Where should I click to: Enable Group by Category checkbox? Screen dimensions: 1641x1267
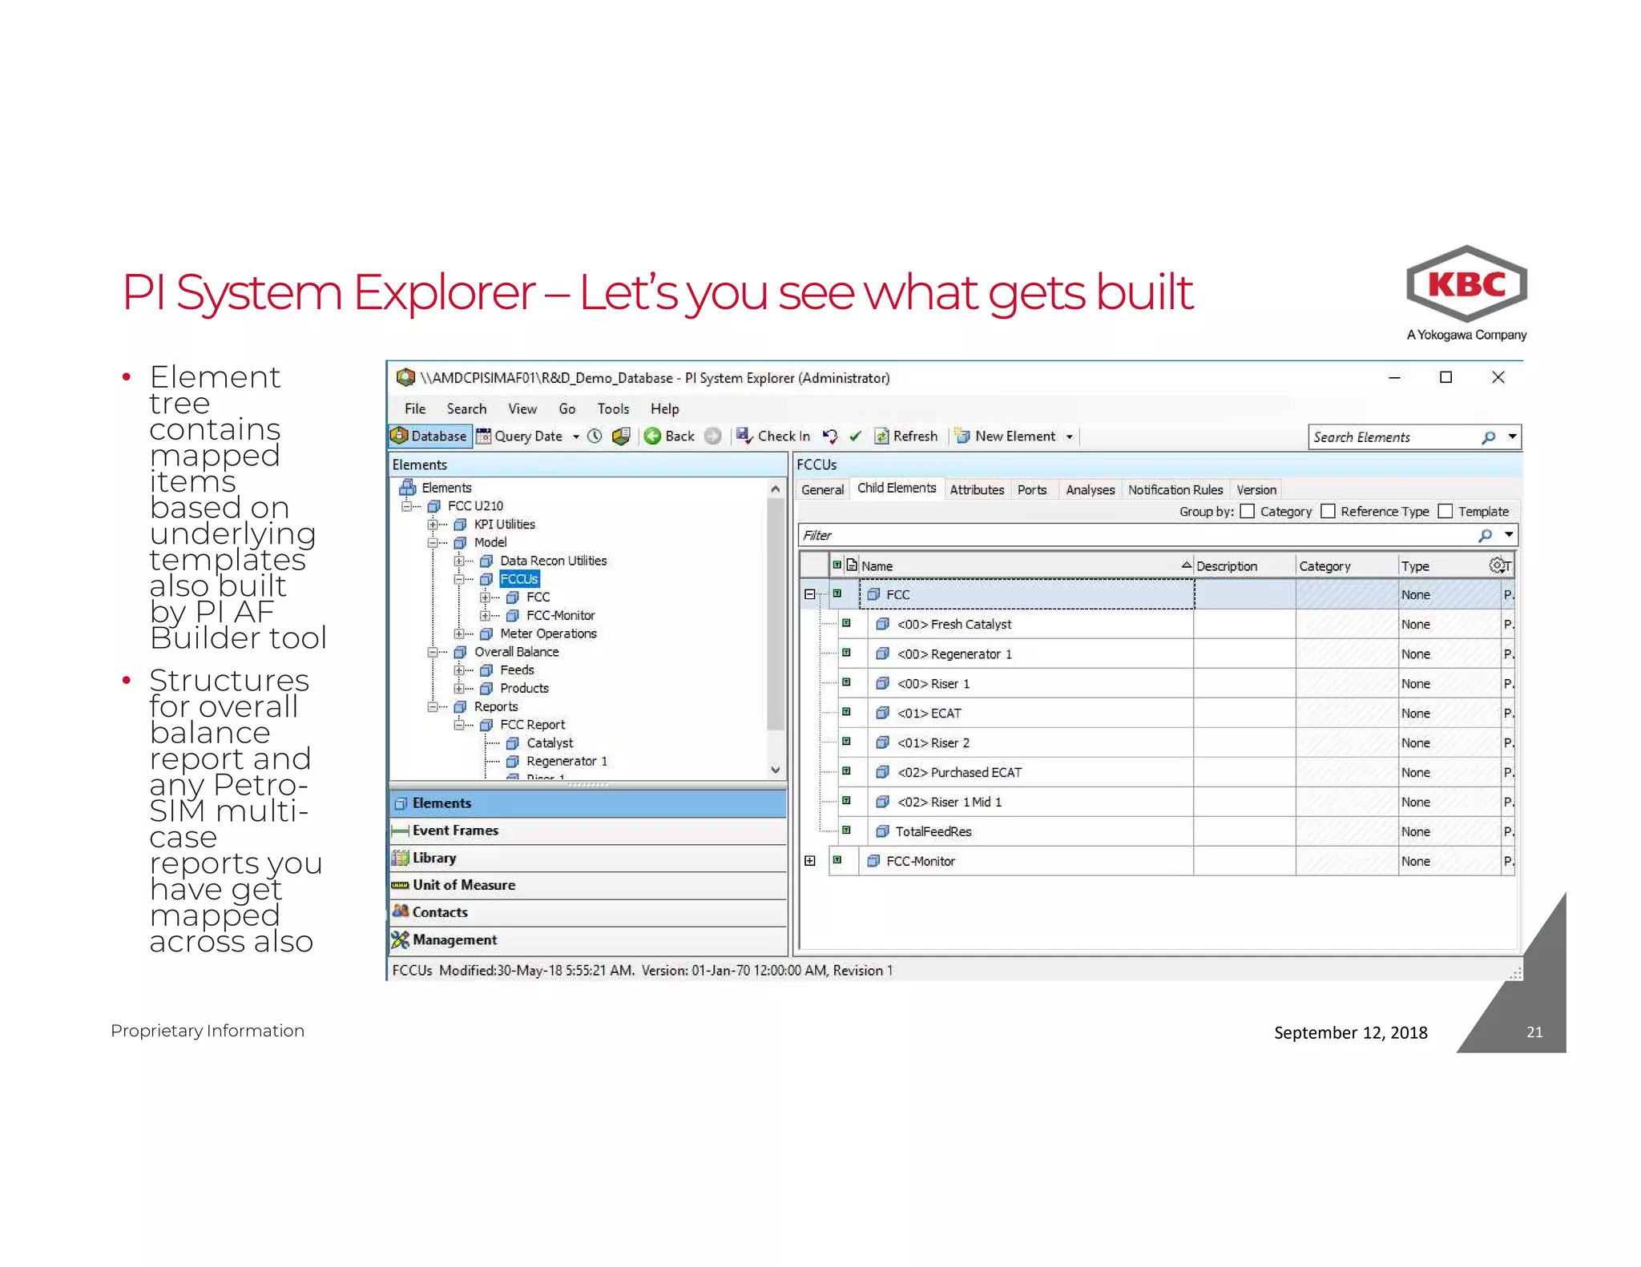click(1248, 511)
